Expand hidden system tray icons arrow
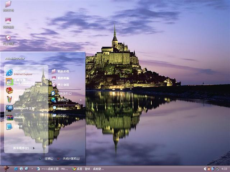Viewport: 230px width, 172px height. [205, 169]
